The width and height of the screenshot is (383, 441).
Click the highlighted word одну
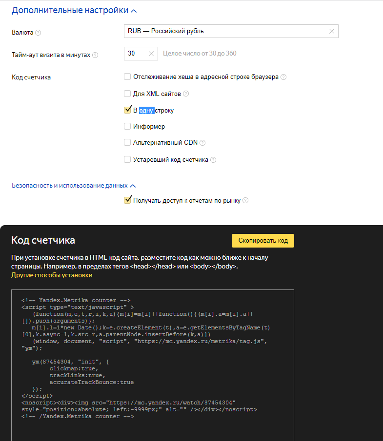click(146, 111)
